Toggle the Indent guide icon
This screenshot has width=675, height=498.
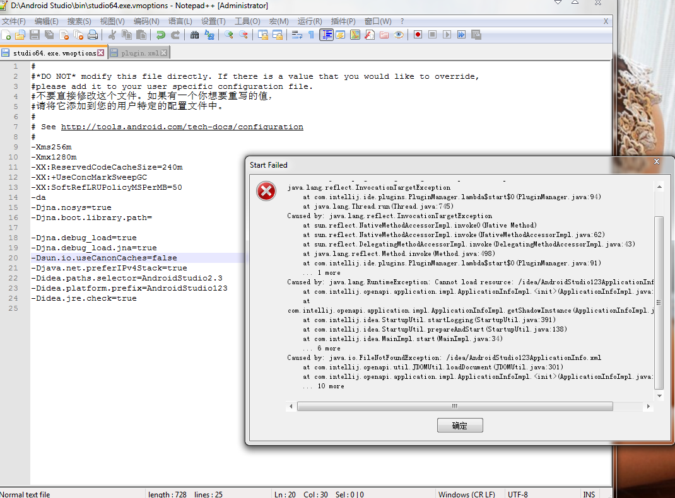[326, 35]
